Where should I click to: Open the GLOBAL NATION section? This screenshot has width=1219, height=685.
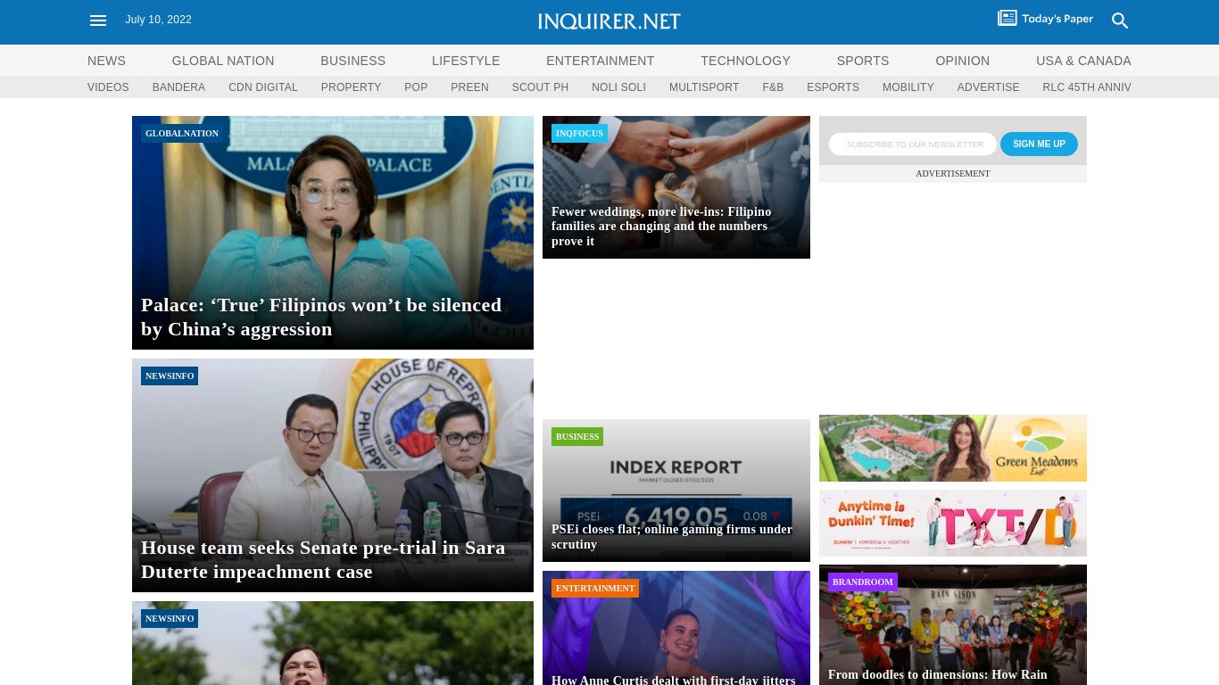pos(223,61)
